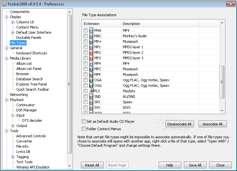Click the Reset All button
The image size is (237, 171).
click(92, 165)
